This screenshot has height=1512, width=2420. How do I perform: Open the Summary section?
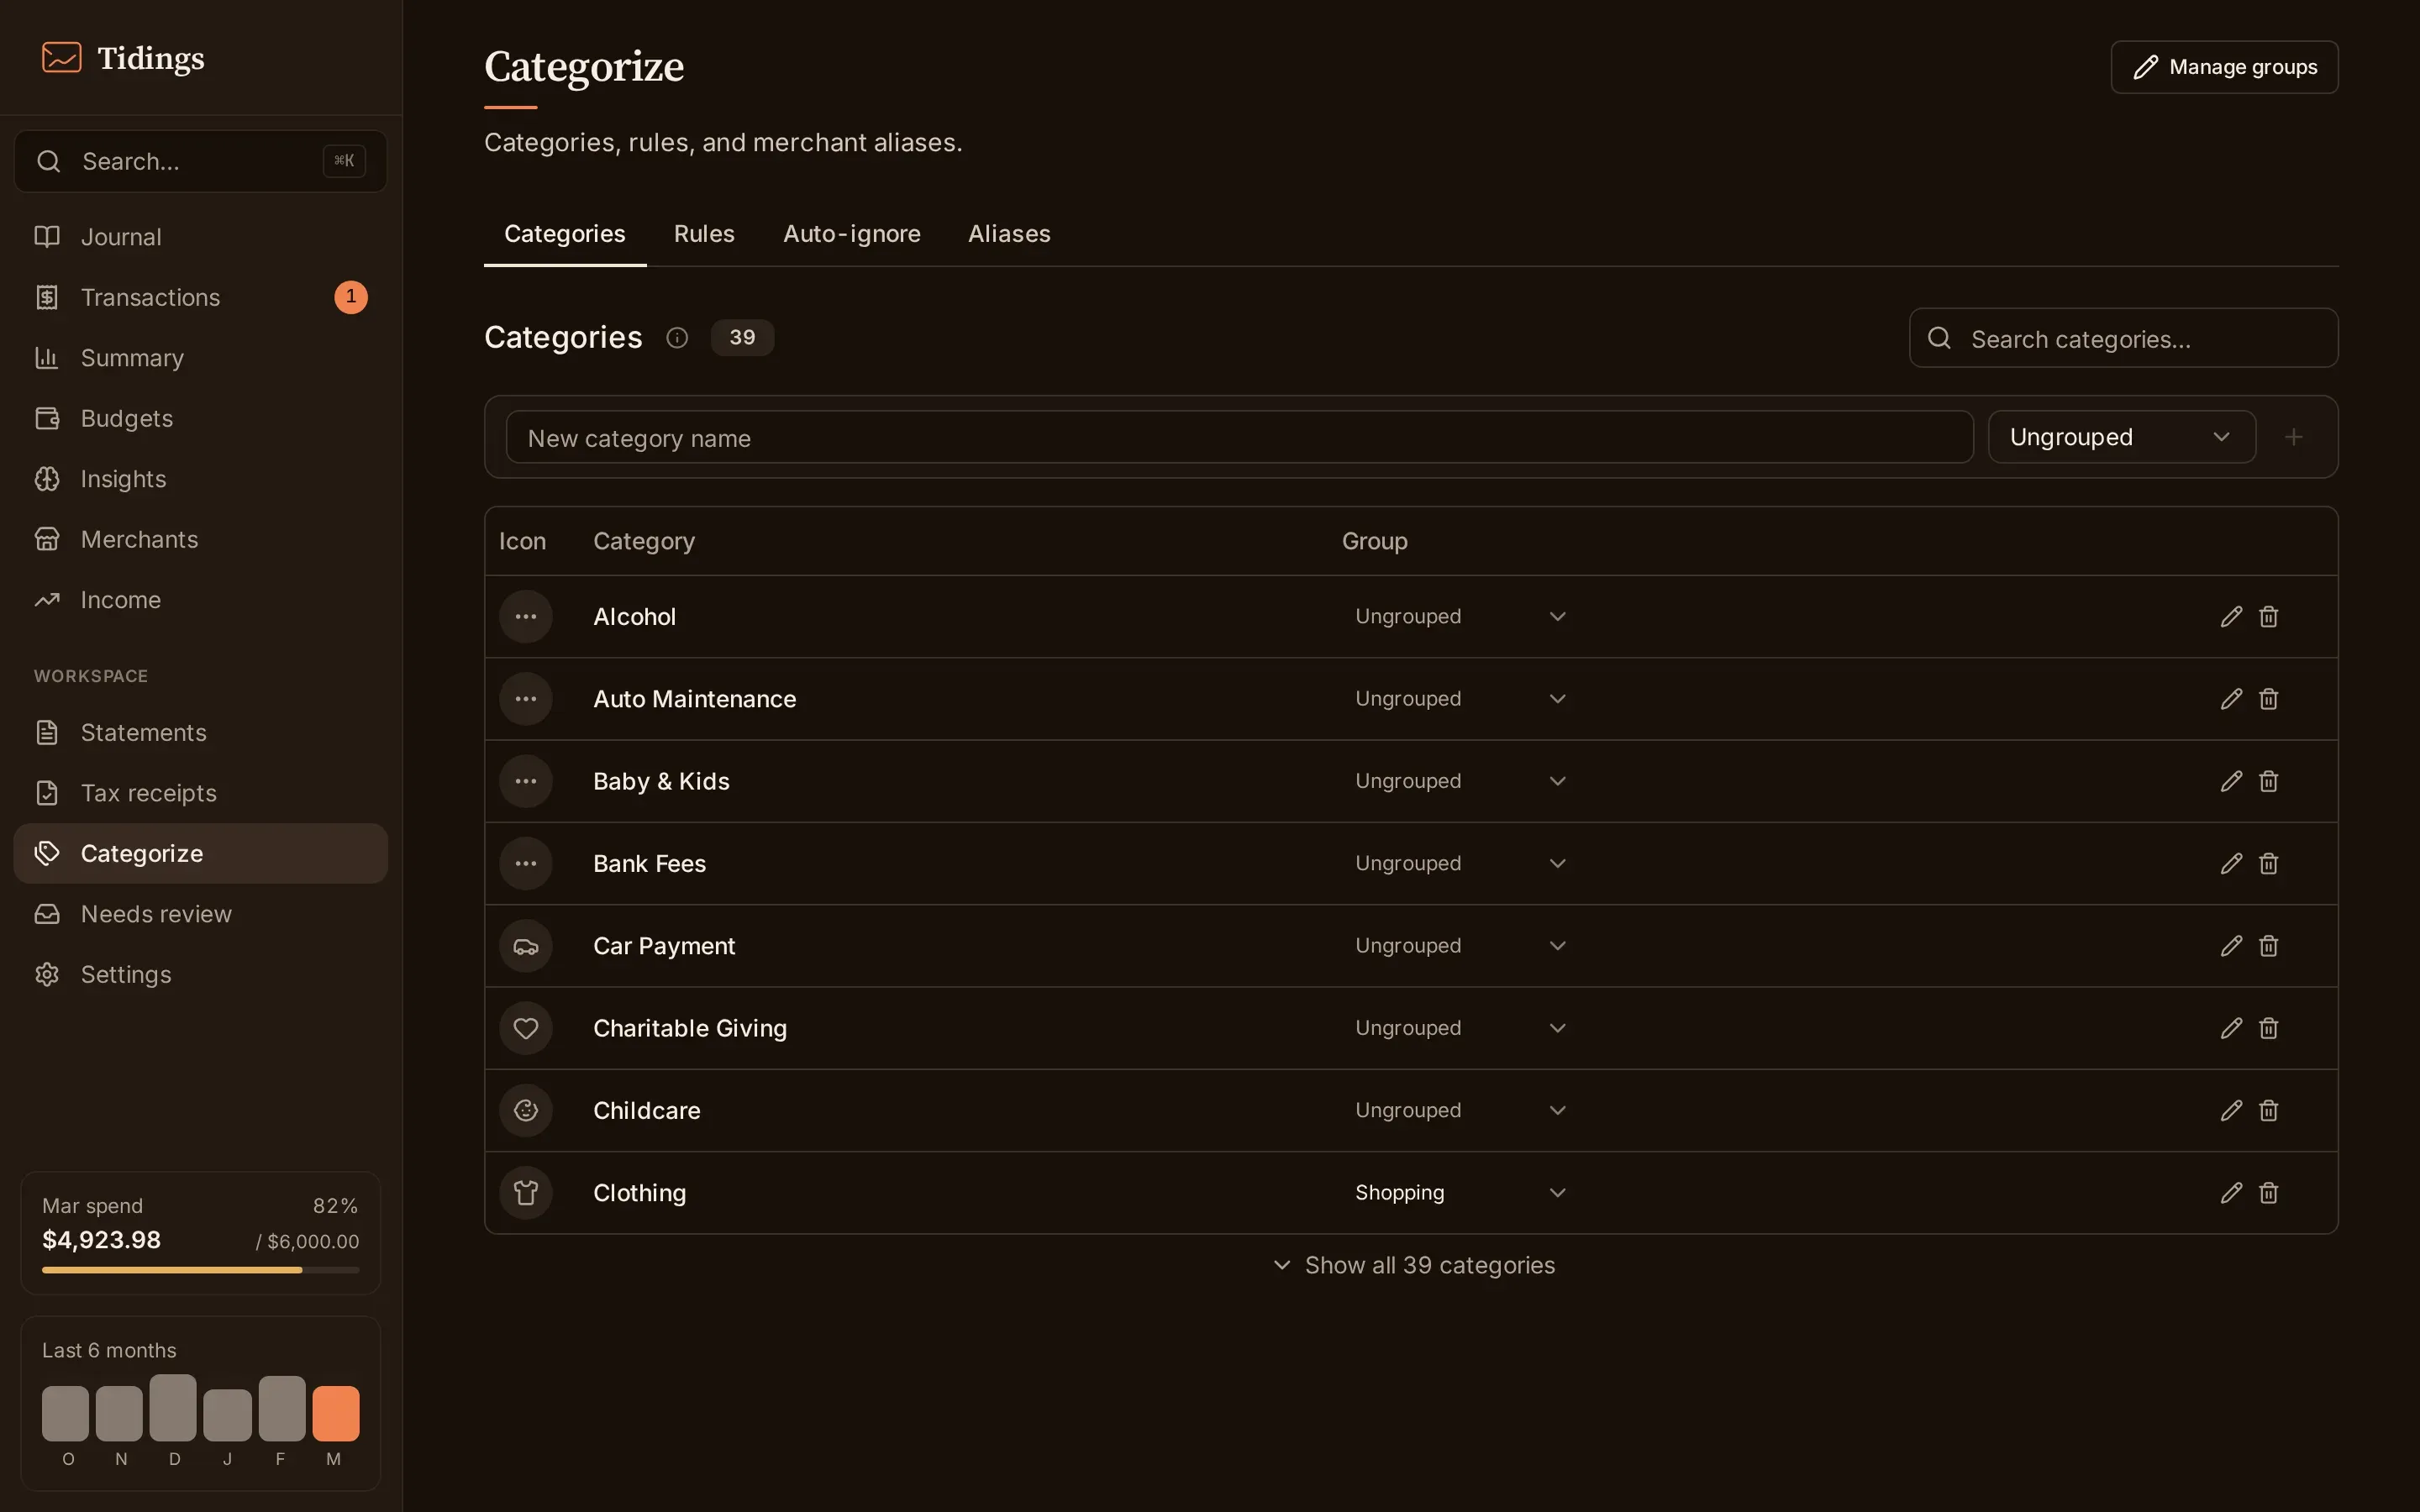(200, 358)
